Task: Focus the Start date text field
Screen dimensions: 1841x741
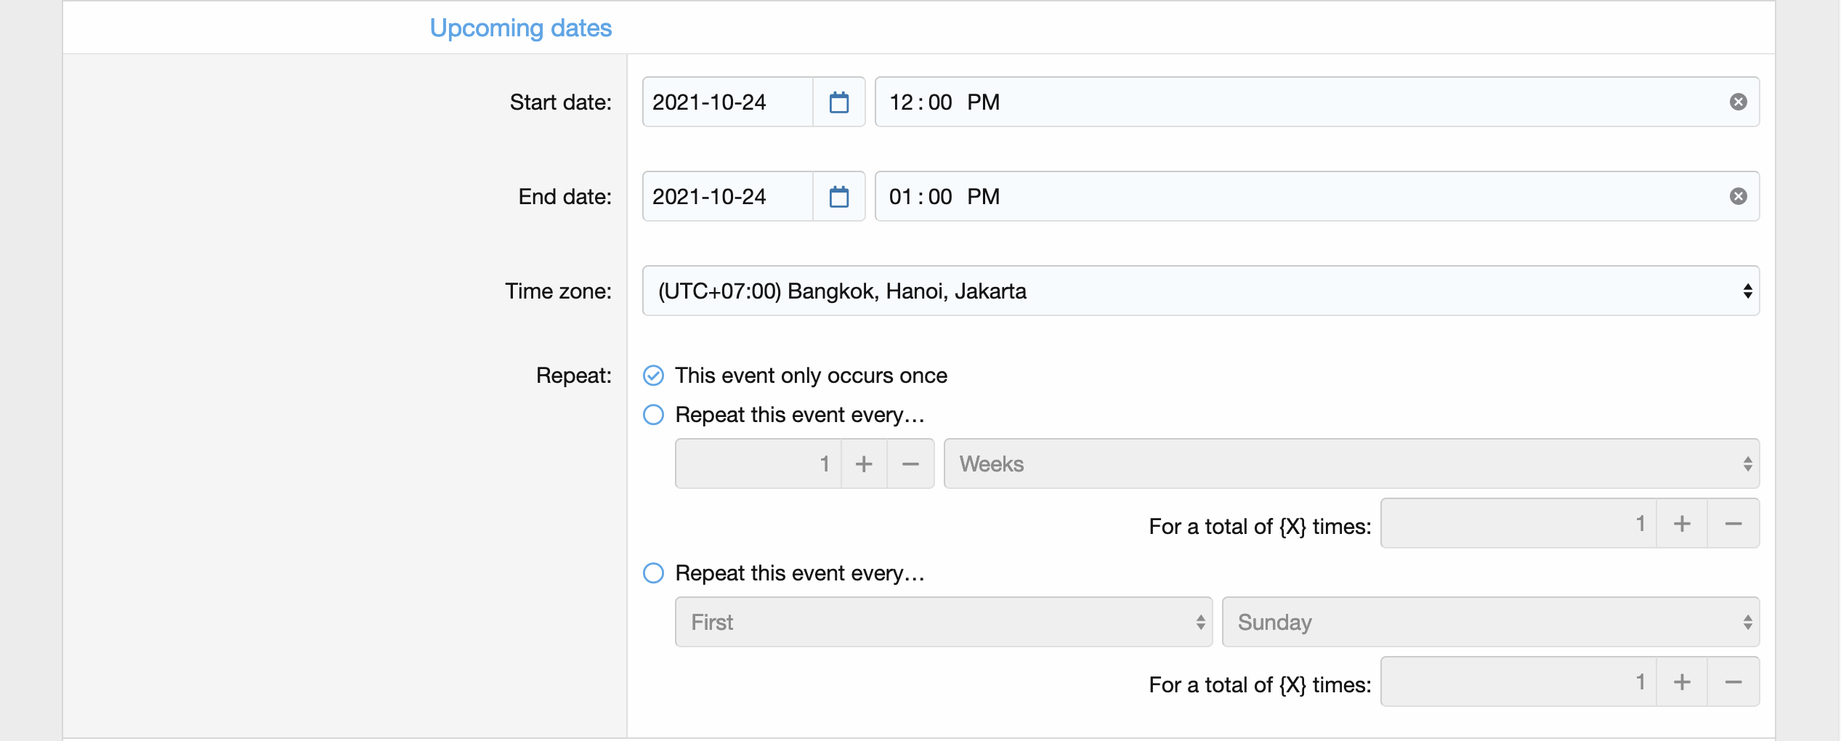Action: click(x=728, y=102)
